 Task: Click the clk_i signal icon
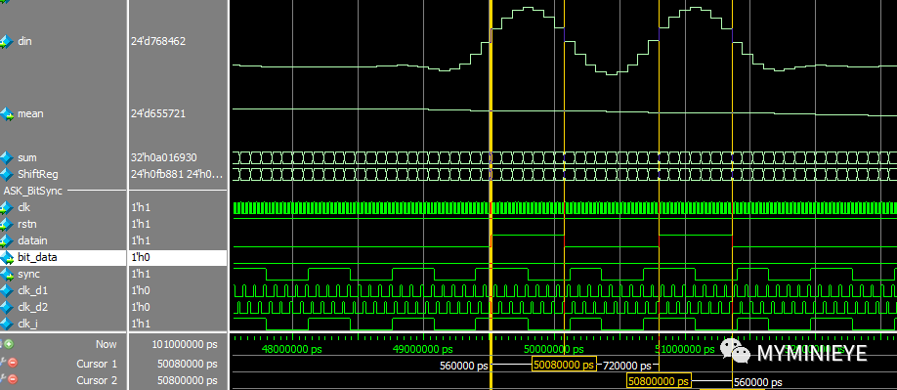[x=6, y=324]
